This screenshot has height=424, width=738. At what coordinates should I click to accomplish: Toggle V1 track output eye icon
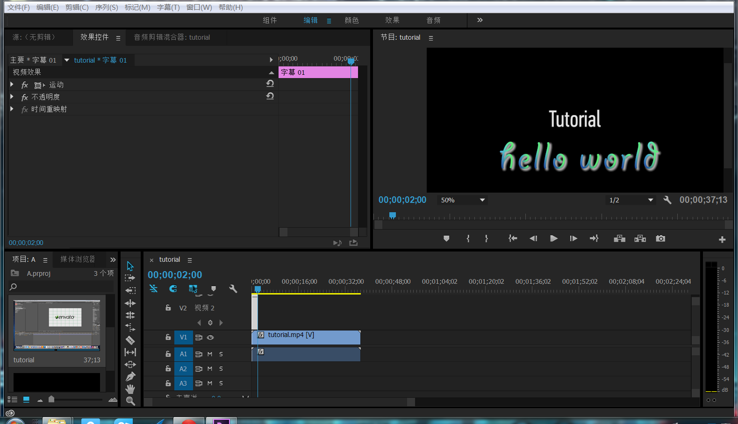[210, 338]
